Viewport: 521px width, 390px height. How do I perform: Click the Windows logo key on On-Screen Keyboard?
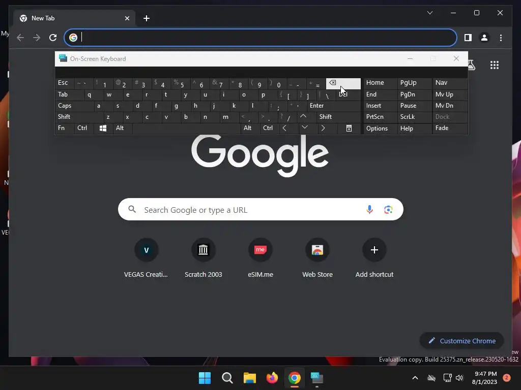[x=103, y=128]
